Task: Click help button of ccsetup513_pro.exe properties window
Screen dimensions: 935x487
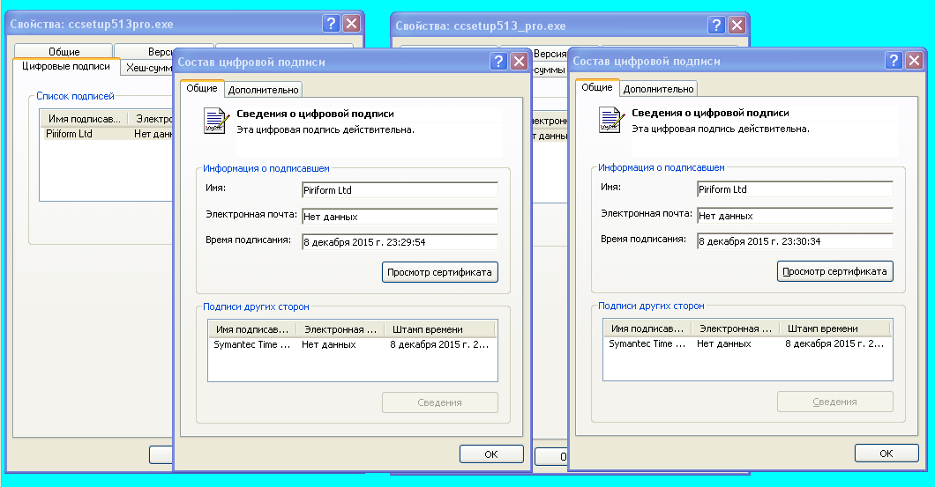Action: (x=716, y=25)
